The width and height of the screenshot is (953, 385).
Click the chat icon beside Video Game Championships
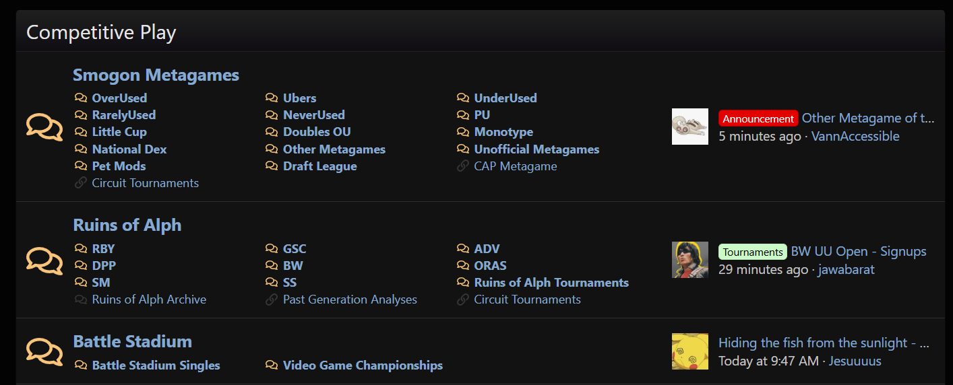click(x=272, y=365)
